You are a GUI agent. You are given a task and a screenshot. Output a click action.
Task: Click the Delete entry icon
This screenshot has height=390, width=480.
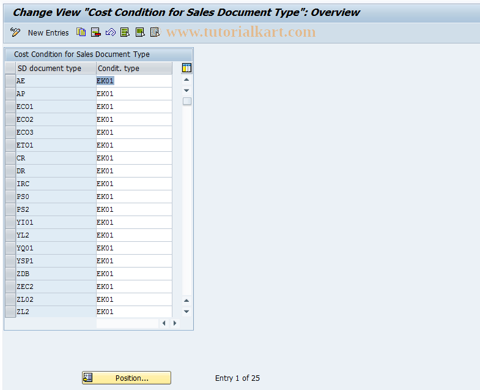point(96,32)
